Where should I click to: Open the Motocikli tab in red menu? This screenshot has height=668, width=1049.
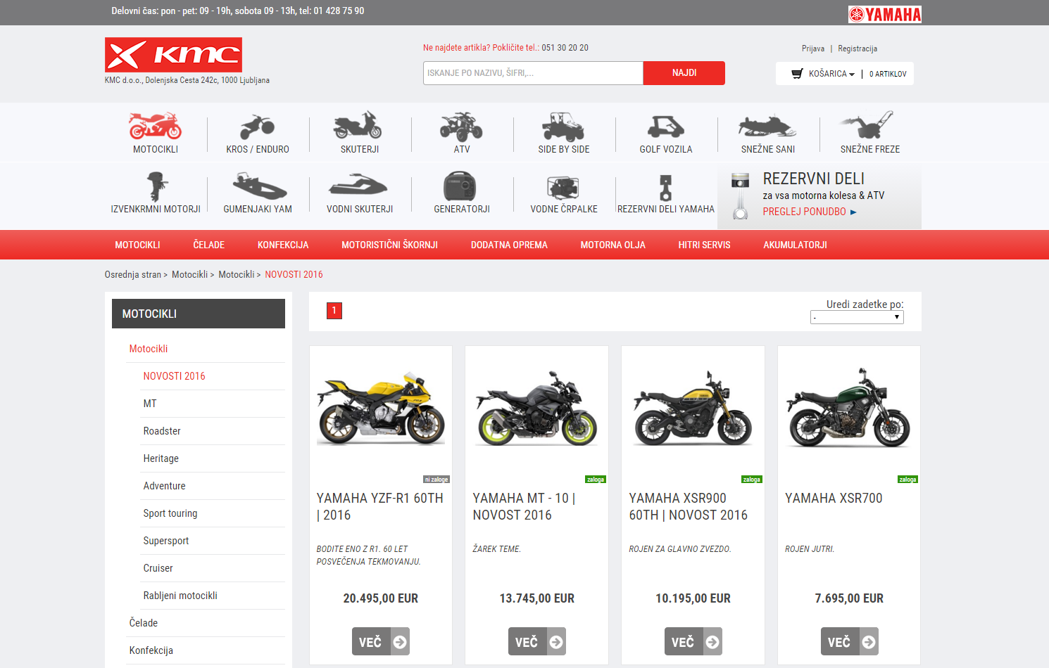(x=137, y=245)
